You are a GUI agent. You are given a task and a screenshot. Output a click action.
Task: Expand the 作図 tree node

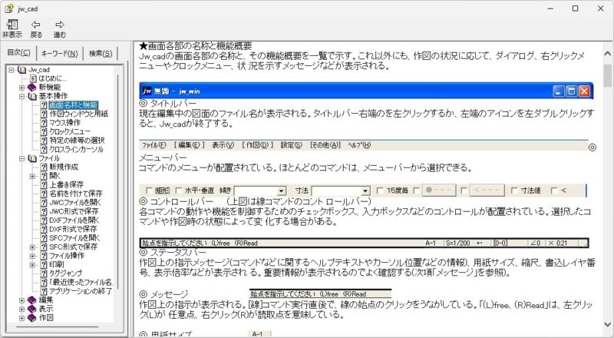click(x=22, y=318)
